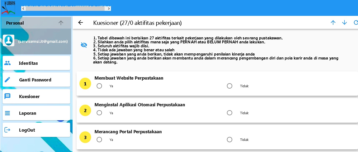Click the yellow number 1 badge
358x152 pixels.
pyautogui.click(x=85, y=84)
